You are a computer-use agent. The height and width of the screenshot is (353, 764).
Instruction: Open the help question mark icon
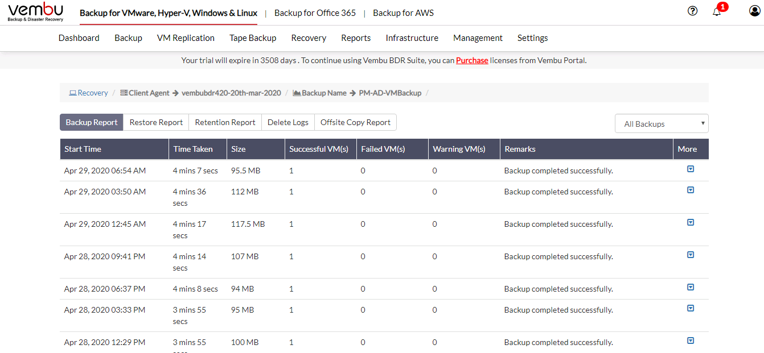692,11
